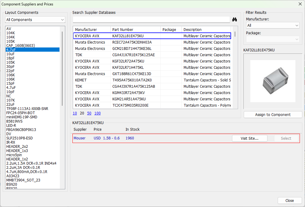Select part KGM21AR51A475KU row
305x207 pixels.
[x=152, y=99]
